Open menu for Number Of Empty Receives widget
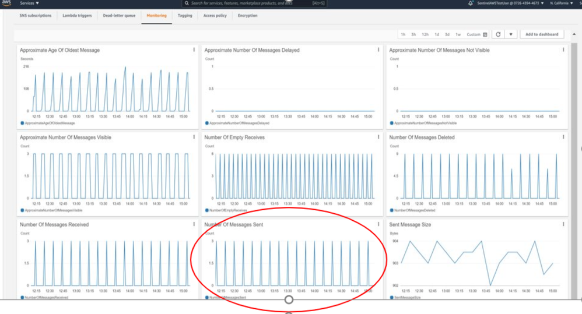Screen dimensions: 582x314 click(378, 137)
